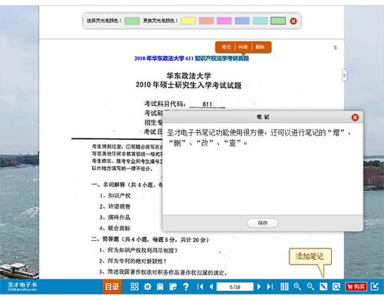Pick the yellow highlighter color

tap(188, 21)
